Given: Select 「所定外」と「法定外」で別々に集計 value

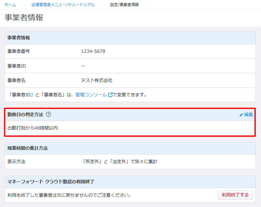Looking at the screenshot, I should click(x=119, y=162).
